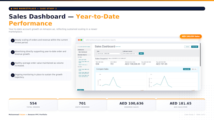Click the Feedback button at dashboard bottom

click(x=81, y=90)
